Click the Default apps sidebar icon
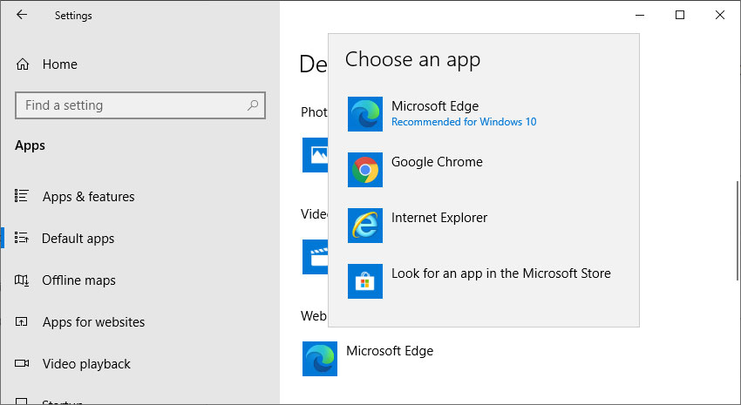The width and height of the screenshot is (741, 405). tap(22, 238)
